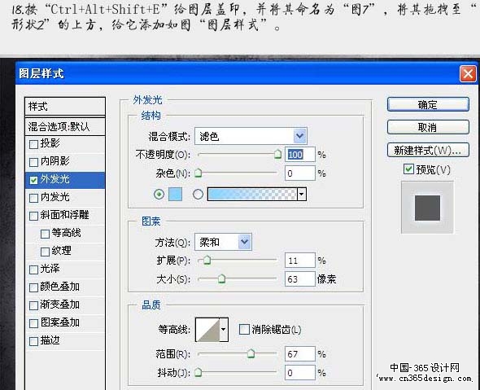Click the style preview thumbnail
Viewport: 480px width, 390px height.
427,208
